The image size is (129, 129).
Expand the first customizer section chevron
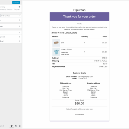19,20
